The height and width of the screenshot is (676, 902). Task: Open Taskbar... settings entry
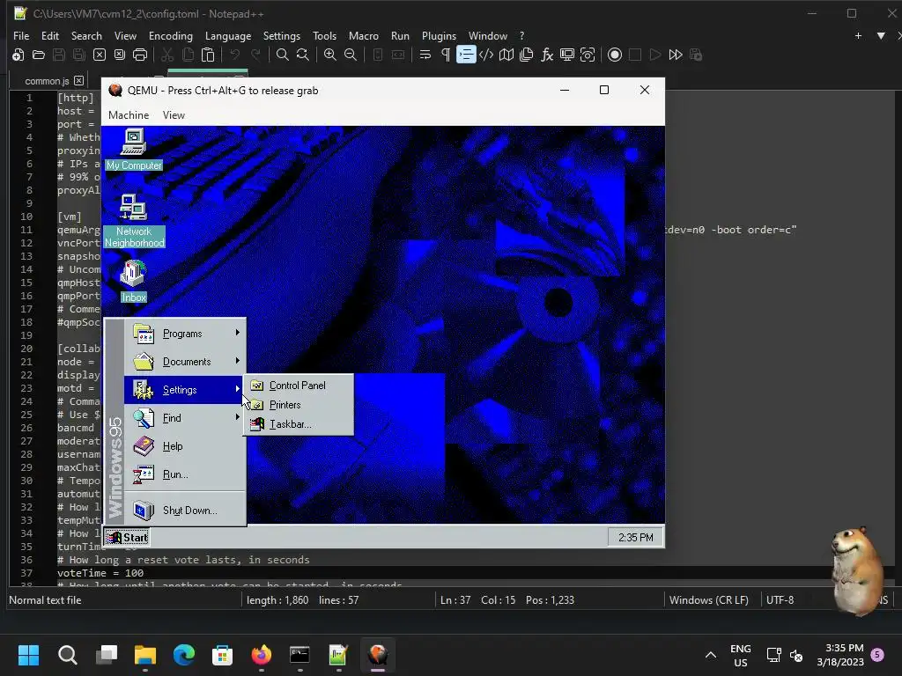[x=298, y=424]
